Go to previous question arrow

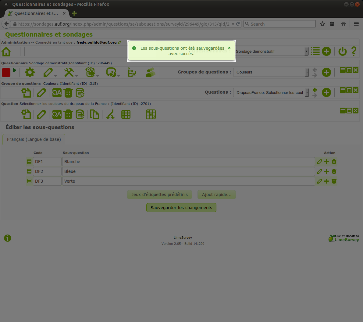[x=315, y=90]
